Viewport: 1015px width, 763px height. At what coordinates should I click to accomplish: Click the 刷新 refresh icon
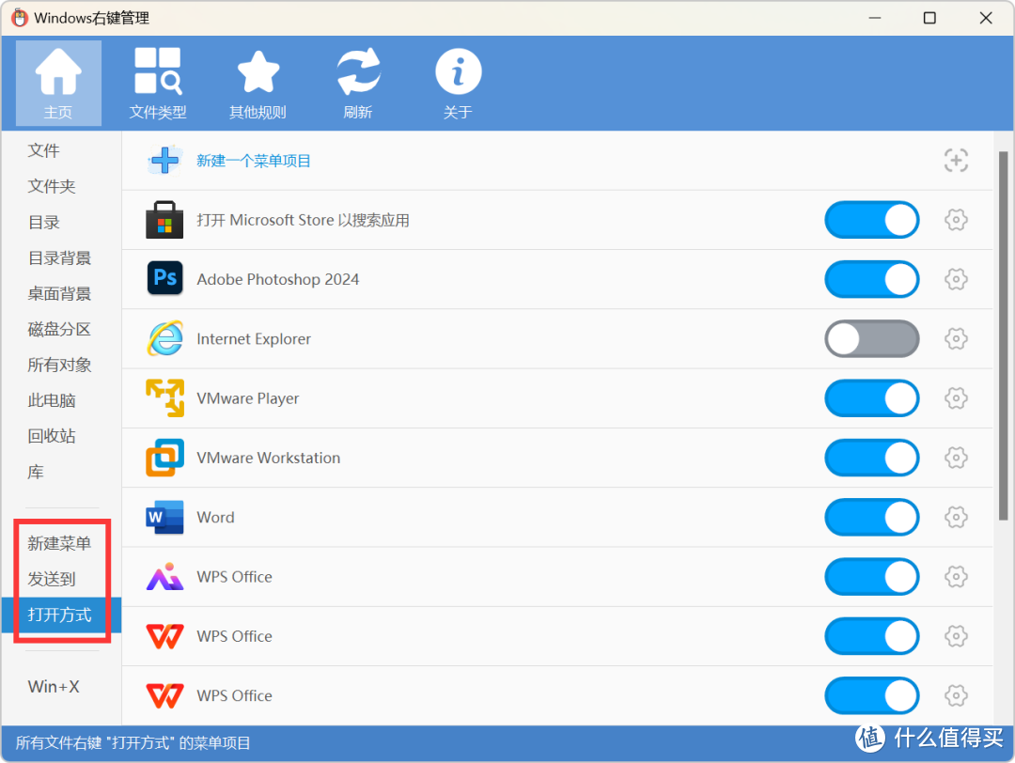pos(358,83)
